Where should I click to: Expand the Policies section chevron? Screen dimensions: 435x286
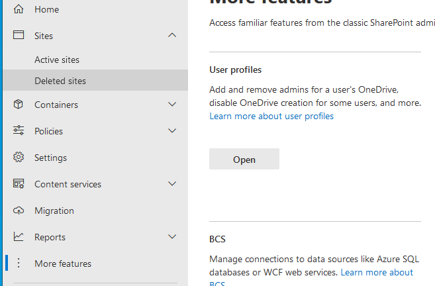(x=172, y=131)
